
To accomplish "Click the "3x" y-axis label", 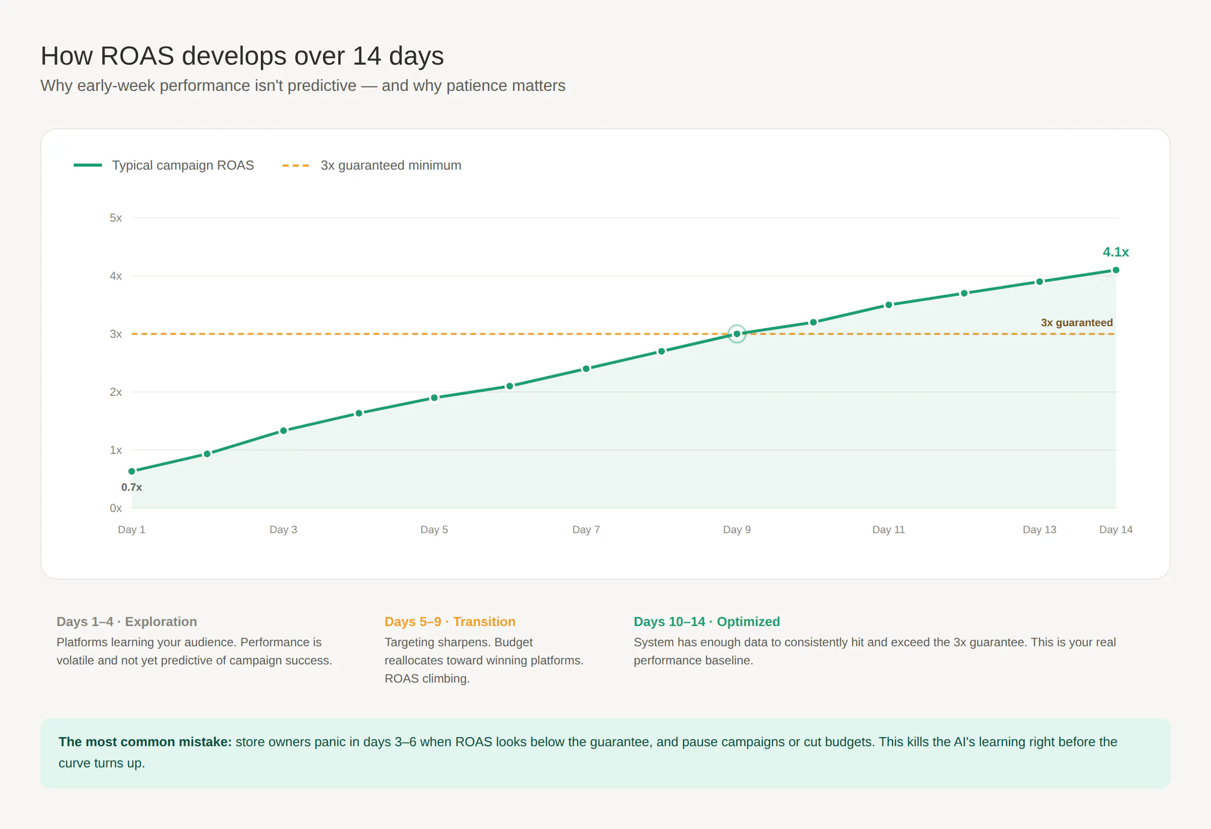I will point(116,334).
